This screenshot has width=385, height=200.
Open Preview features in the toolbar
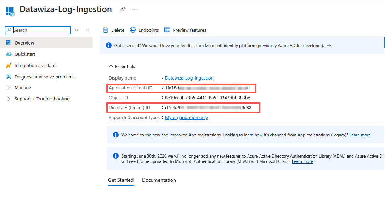coord(185,30)
